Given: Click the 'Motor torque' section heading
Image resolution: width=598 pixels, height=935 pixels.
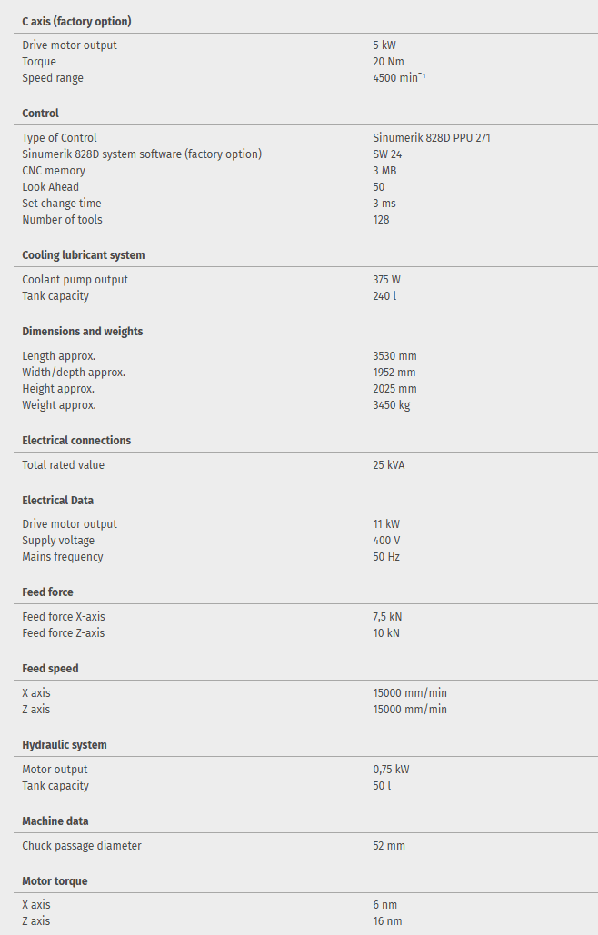Looking at the screenshot, I should point(55,881).
